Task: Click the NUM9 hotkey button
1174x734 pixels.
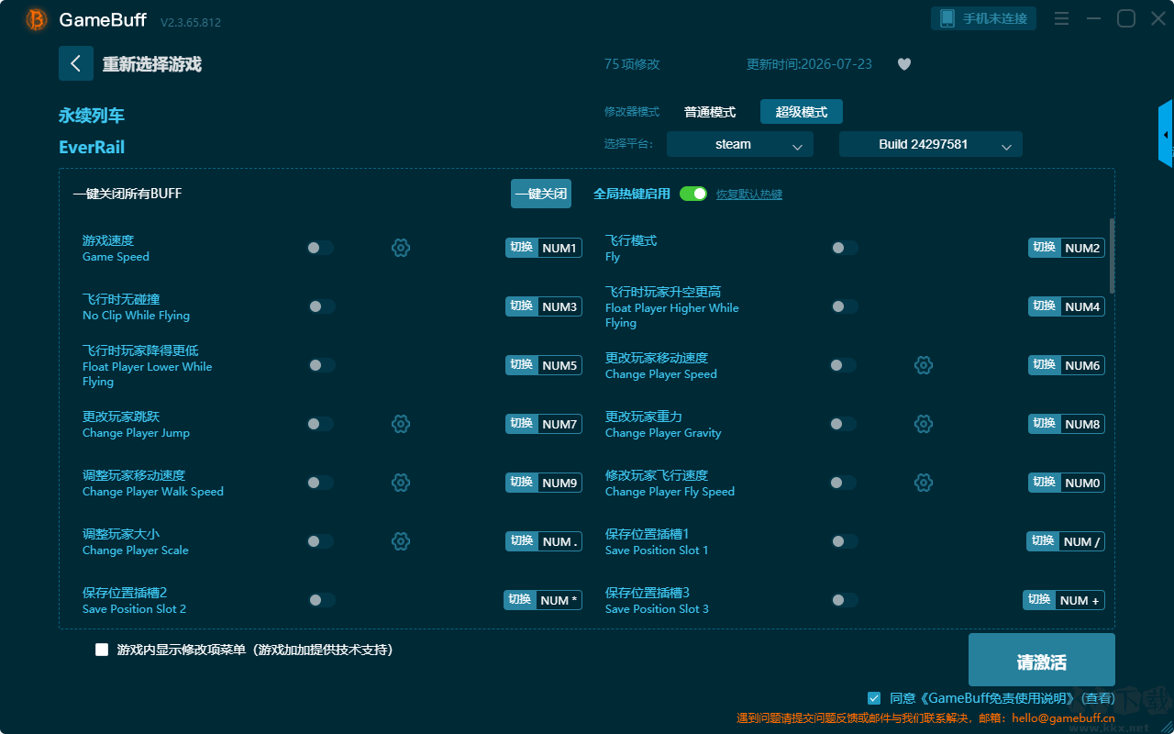Action: click(544, 483)
